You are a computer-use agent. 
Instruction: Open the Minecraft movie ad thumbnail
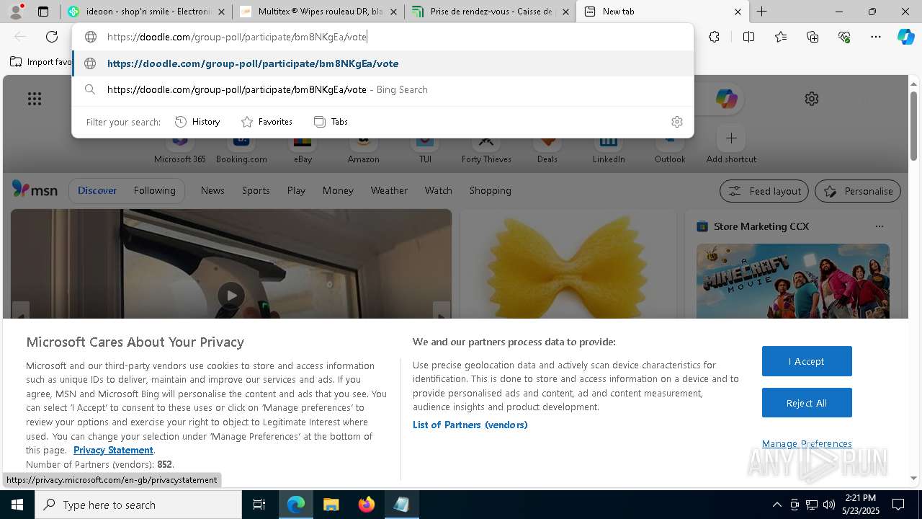pyautogui.click(x=792, y=281)
